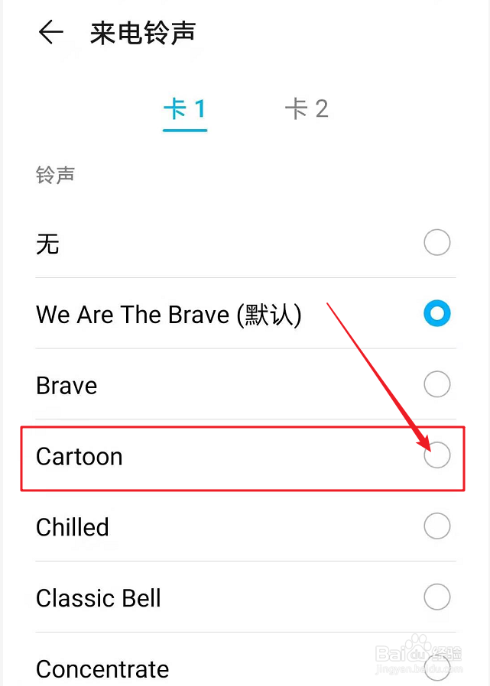Viewport: 490px width, 686px height.
Task: Select the Chilled ringtone radio button
Action: pos(437,526)
